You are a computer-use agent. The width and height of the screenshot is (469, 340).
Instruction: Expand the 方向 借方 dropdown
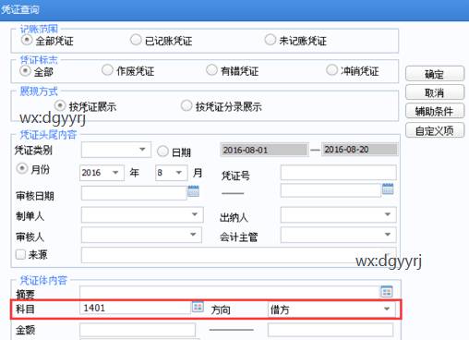click(387, 309)
